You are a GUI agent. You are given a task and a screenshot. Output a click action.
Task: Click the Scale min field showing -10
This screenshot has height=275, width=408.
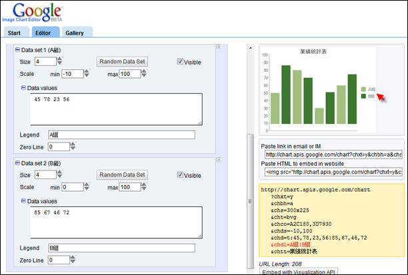[x=73, y=74]
